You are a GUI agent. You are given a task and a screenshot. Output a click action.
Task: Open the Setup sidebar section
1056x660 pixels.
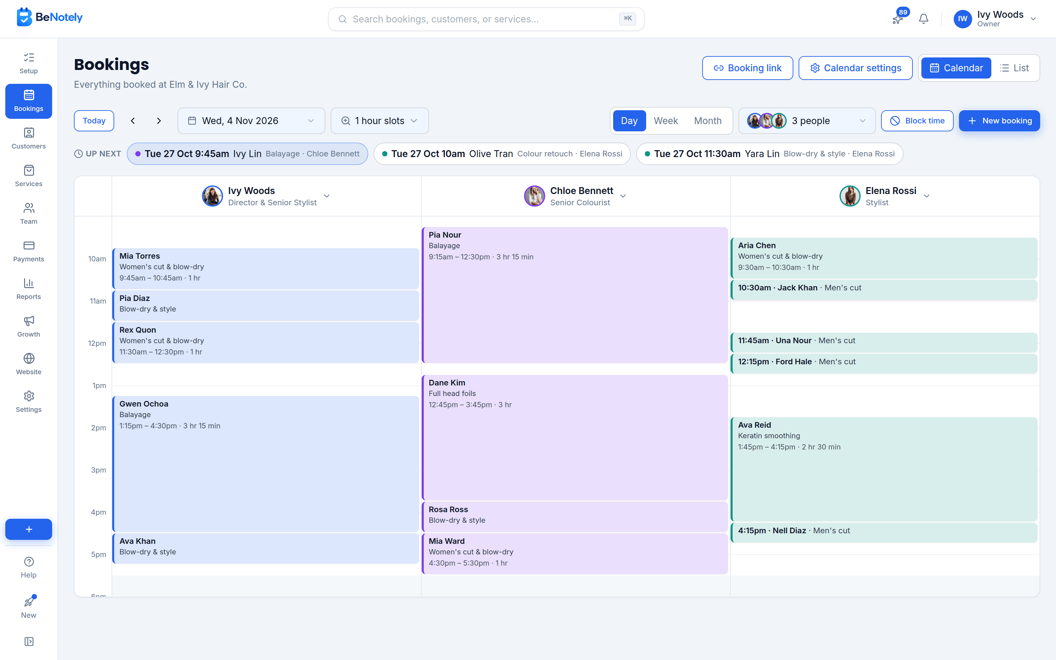coord(28,63)
